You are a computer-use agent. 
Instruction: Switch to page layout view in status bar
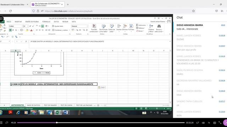[x=141, y=109]
